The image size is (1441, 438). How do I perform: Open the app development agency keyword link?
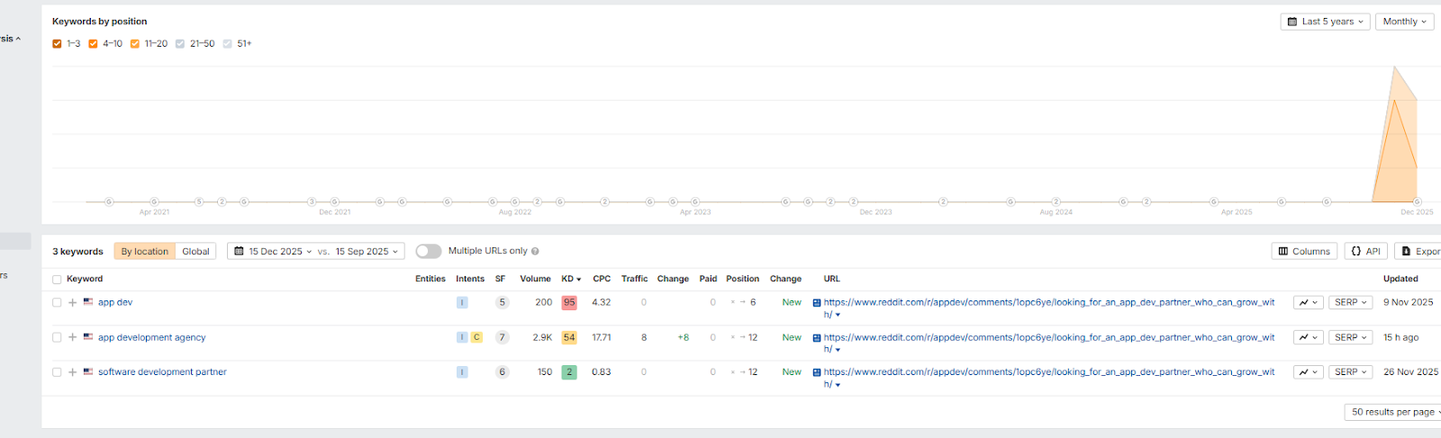pyautogui.click(x=151, y=338)
